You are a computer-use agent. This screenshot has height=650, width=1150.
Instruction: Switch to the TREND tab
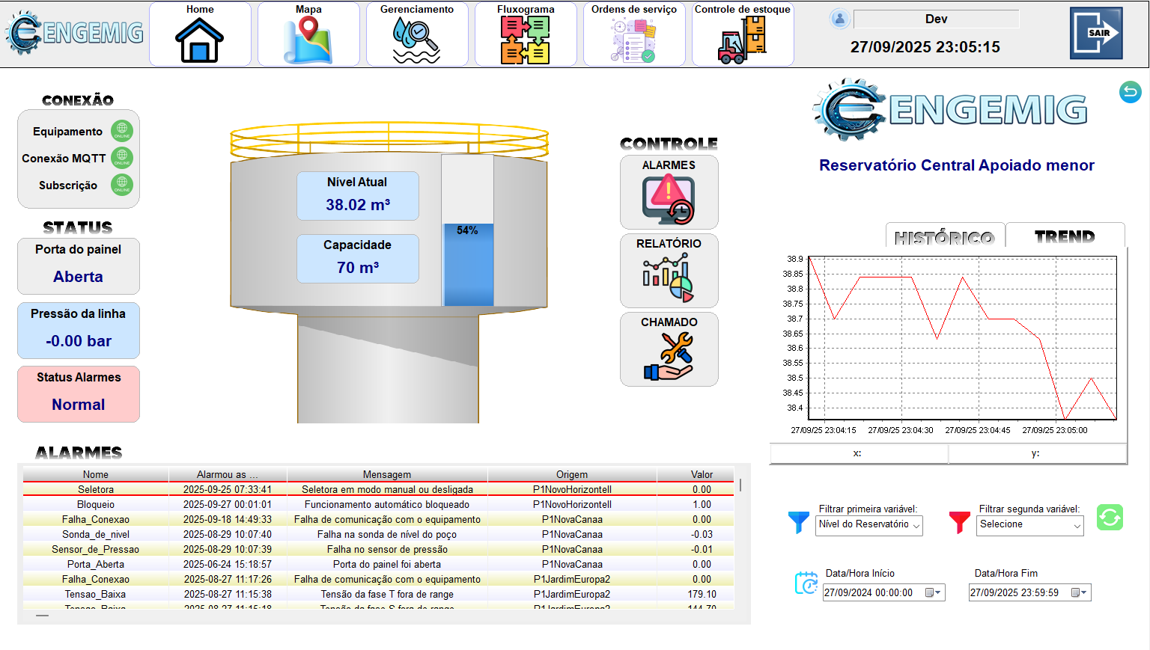click(1064, 236)
